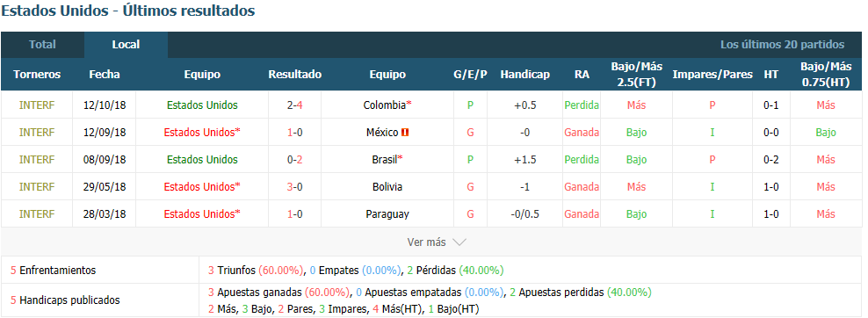This screenshot has height=318, width=868.
Task: Click the México team name
Action: pos(382,133)
